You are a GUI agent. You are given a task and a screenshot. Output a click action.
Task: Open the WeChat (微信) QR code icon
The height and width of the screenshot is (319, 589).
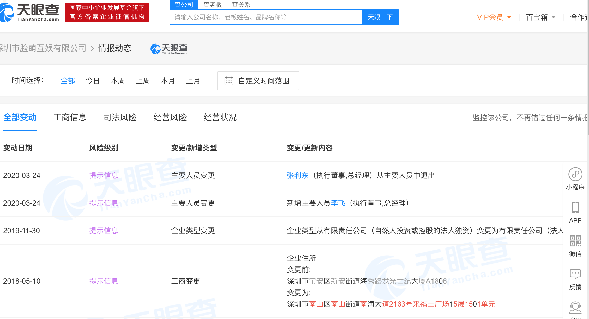tap(575, 241)
